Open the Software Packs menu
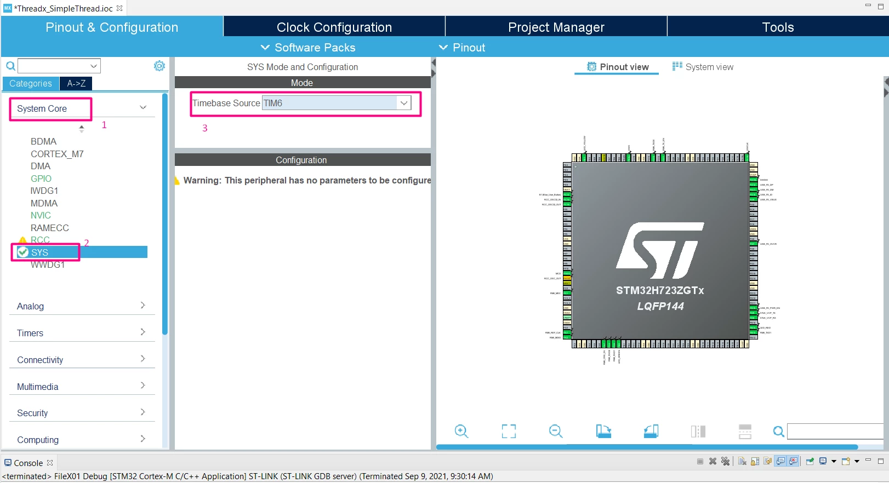The height and width of the screenshot is (483, 889). coord(308,48)
